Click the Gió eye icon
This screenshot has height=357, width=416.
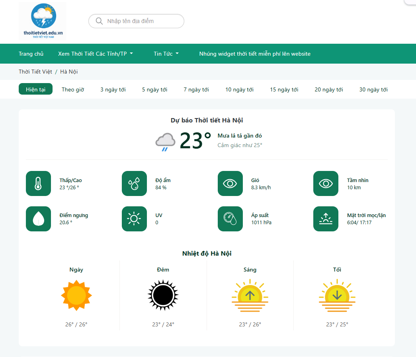coord(230,183)
